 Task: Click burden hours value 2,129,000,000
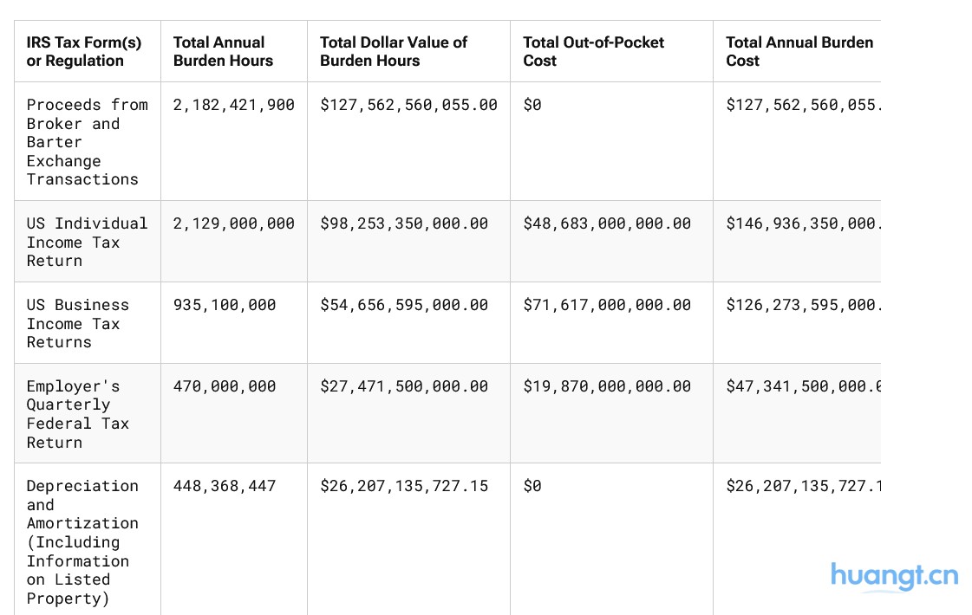point(233,223)
